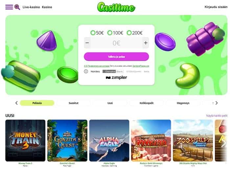Image resolution: width=230 pixels, height=171 pixels.
Task: Click the Casilime logo
Action: coord(116,7)
